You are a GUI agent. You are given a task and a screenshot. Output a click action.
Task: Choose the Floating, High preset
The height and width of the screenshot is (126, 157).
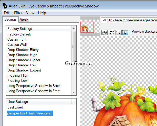(x=18, y=75)
